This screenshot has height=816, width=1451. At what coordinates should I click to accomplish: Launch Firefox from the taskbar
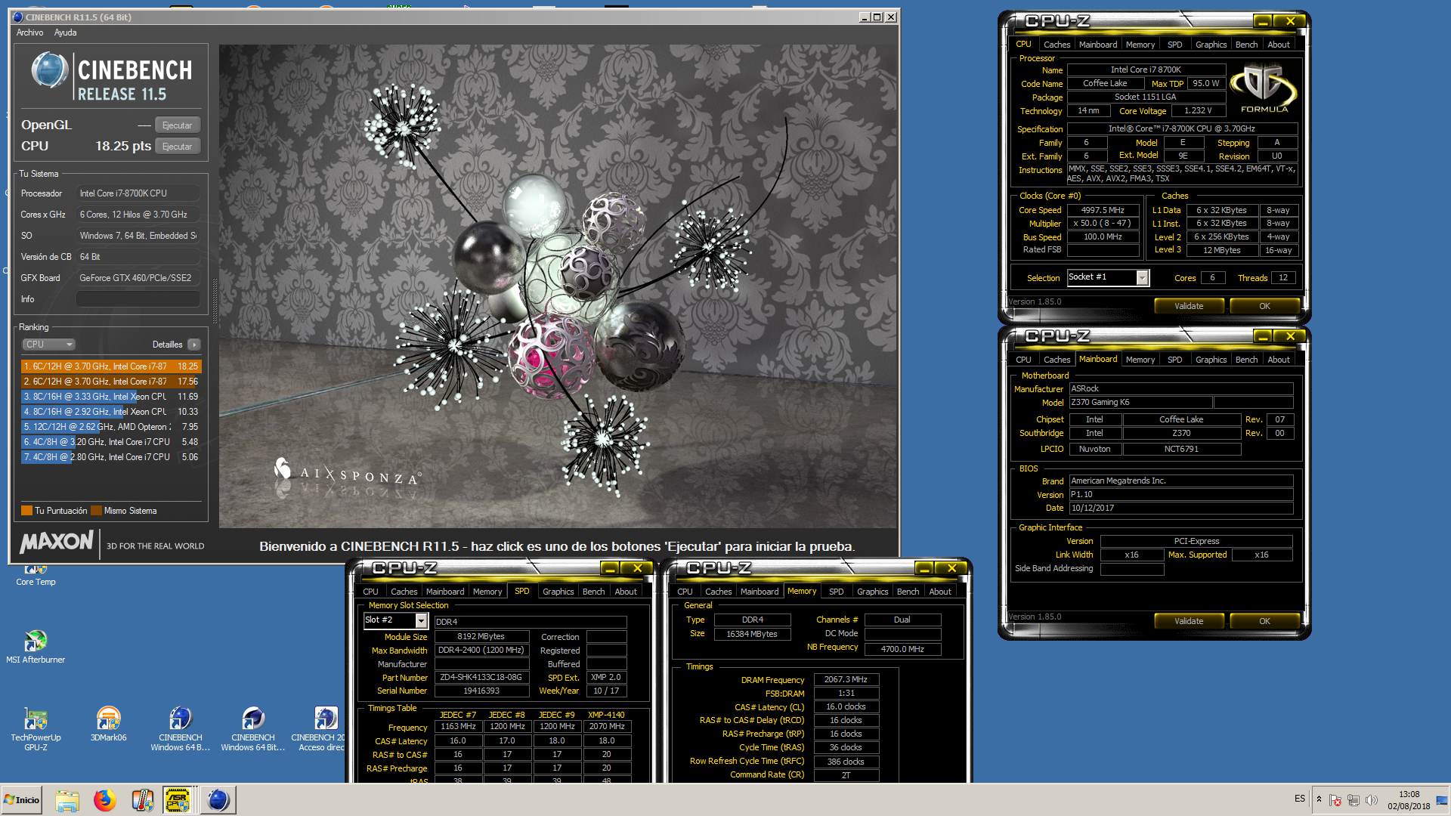coord(104,800)
